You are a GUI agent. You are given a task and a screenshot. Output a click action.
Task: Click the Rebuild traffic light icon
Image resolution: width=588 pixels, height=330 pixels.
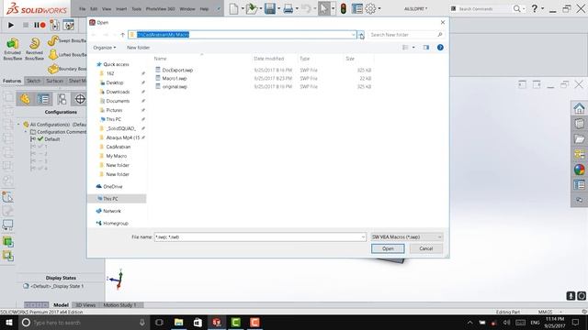[x=343, y=8]
